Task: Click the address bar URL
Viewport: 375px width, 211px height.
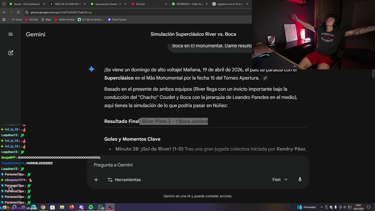Action: point(61,12)
